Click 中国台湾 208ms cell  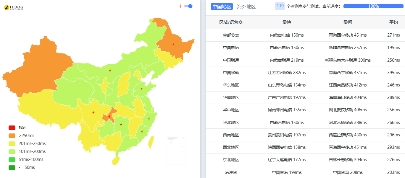[x=348, y=172]
